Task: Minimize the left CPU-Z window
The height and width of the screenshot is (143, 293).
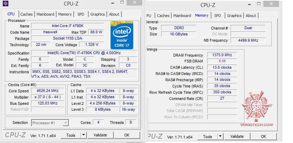Action: (112, 3)
